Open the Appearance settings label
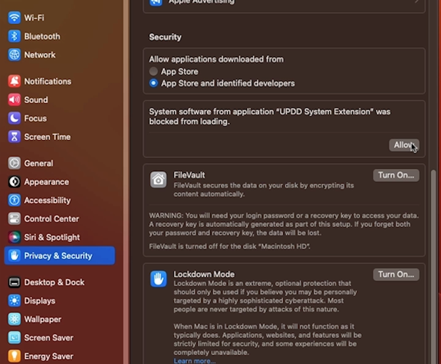This screenshot has height=364, width=441. pyautogui.click(x=47, y=182)
